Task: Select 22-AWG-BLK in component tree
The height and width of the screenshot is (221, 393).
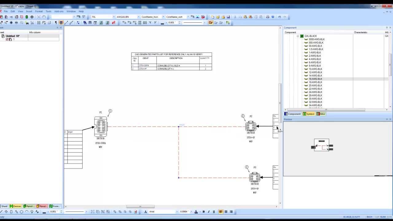Action: 315,89
